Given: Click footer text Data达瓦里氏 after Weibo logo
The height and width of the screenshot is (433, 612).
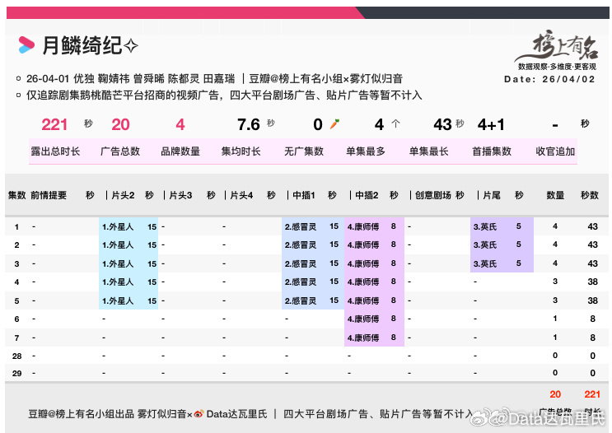Looking at the screenshot, I should (x=236, y=414).
